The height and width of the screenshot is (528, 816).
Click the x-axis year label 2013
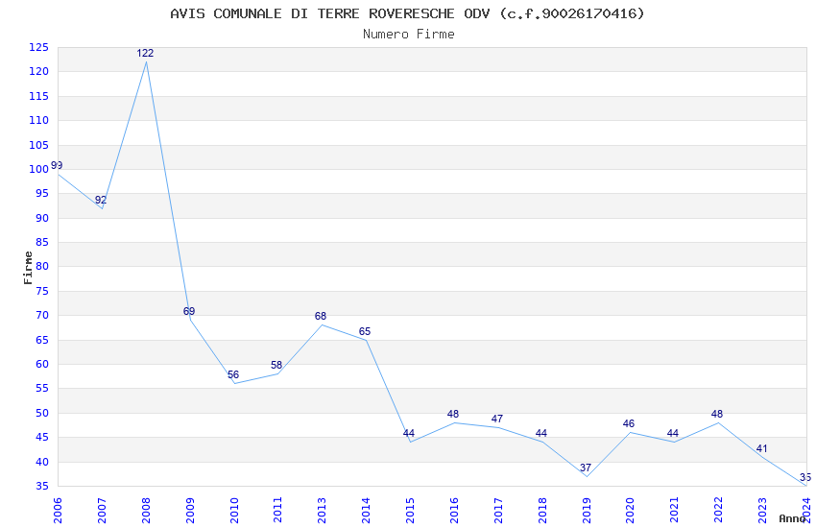coord(323,511)
